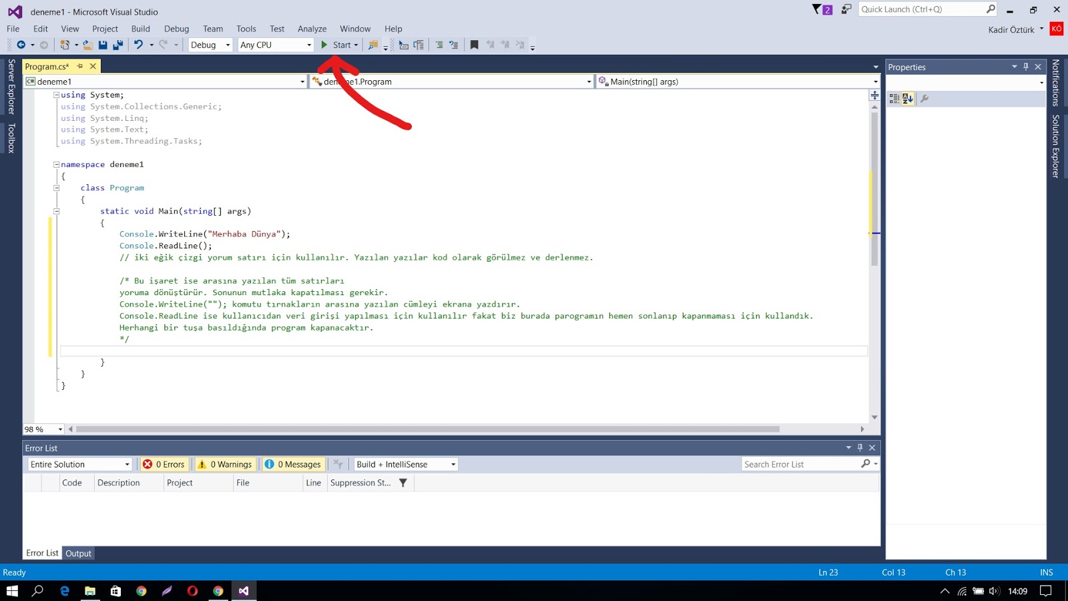The height and width of the screenshot is (601, 1068).
Task: Click the Properties object selector dropdown
Action: pyautogui.click(x=966, y=82)
